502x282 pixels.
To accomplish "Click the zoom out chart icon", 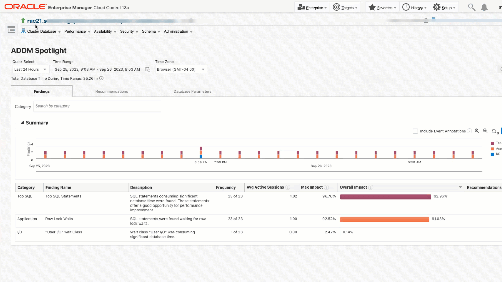I will (x=485, y=131).
